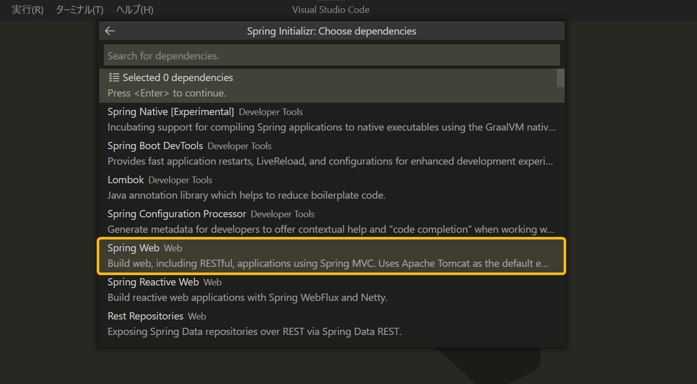Focus the Search for dependencies field
Image resolution: width=697 pixels, height=384 pixels.
(x=332, y=55)
